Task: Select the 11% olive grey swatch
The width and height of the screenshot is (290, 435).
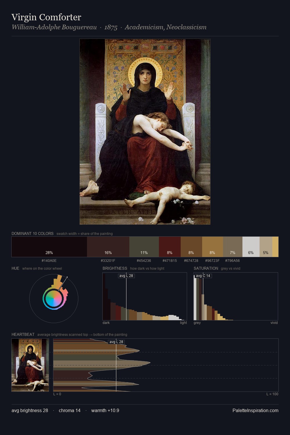Action: pos(144,247)
